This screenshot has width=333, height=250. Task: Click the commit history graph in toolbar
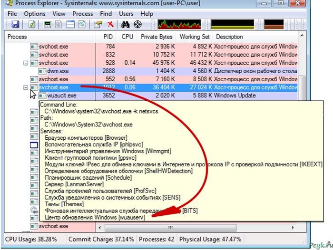tap(232, 24)
